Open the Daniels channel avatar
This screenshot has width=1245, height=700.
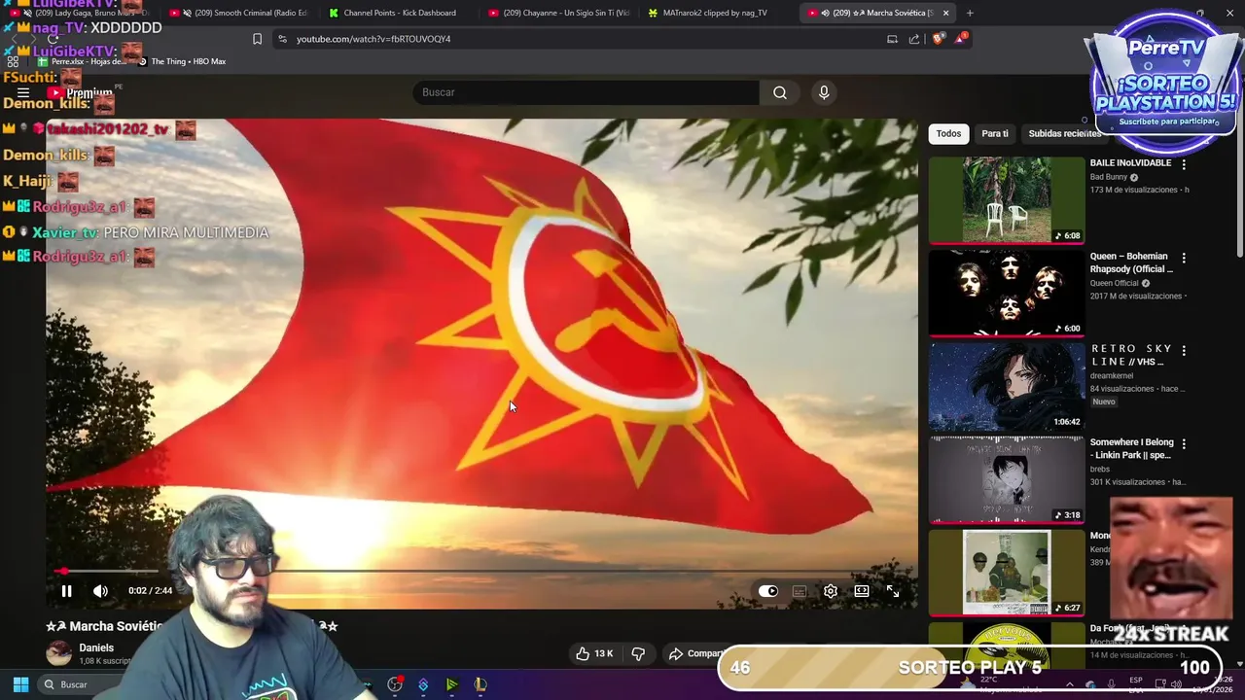tap(59, 653)
